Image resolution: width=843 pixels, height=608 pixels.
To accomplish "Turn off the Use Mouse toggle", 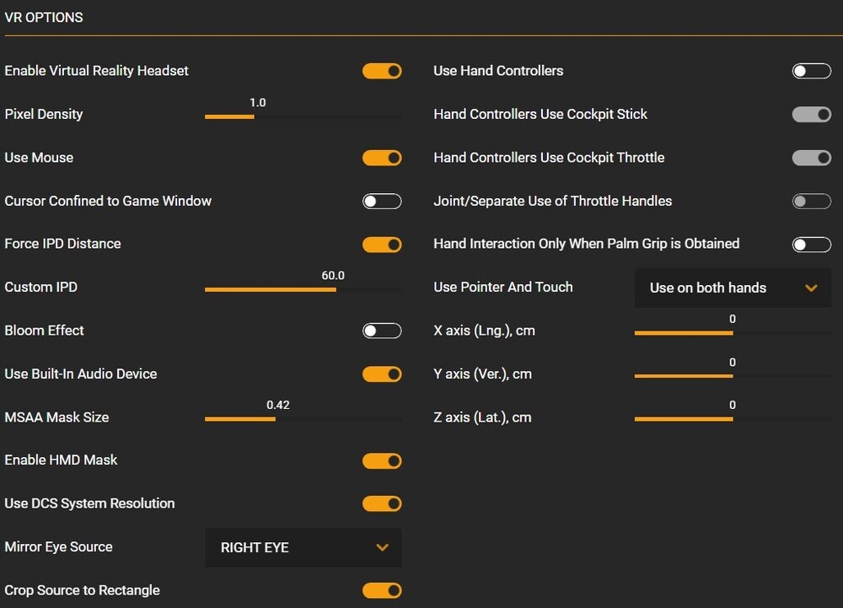I will point(382,158).
